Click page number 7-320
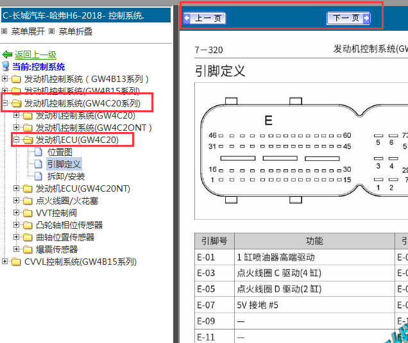This screenshot has width=408, height=343. (208, 50)
